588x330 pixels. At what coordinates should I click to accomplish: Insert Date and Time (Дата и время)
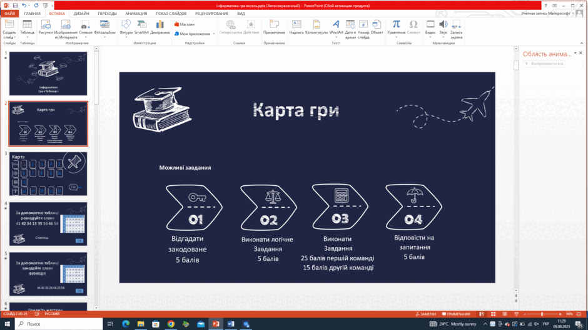[350, 29]
